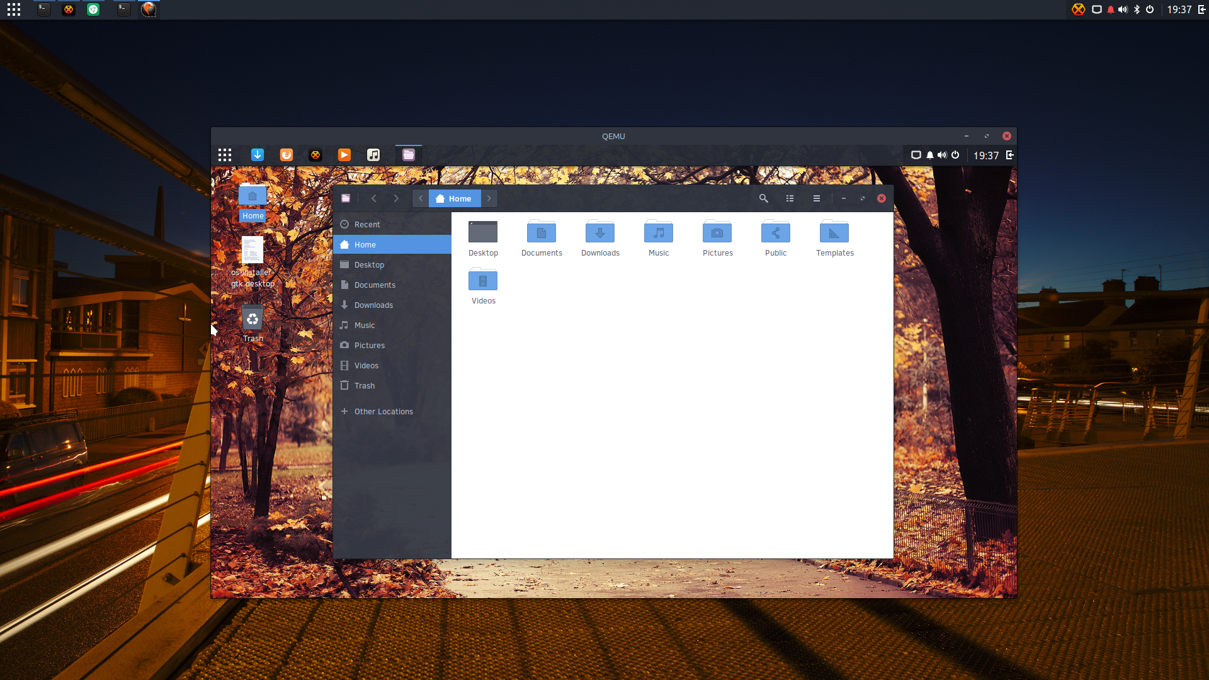Click the file manager app icon in header
Screen dimensions: 1209x680
pyautogui.click(x=346, y=198)
